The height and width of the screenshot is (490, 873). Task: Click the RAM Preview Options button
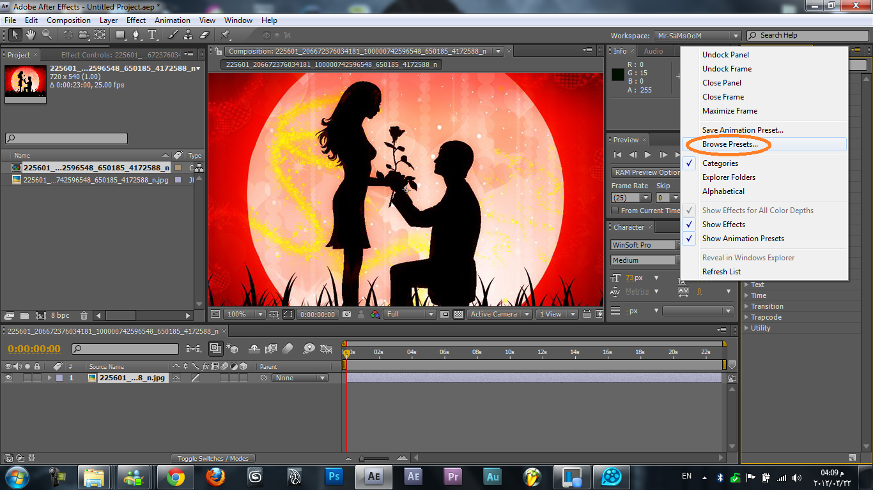coord(645,172)
